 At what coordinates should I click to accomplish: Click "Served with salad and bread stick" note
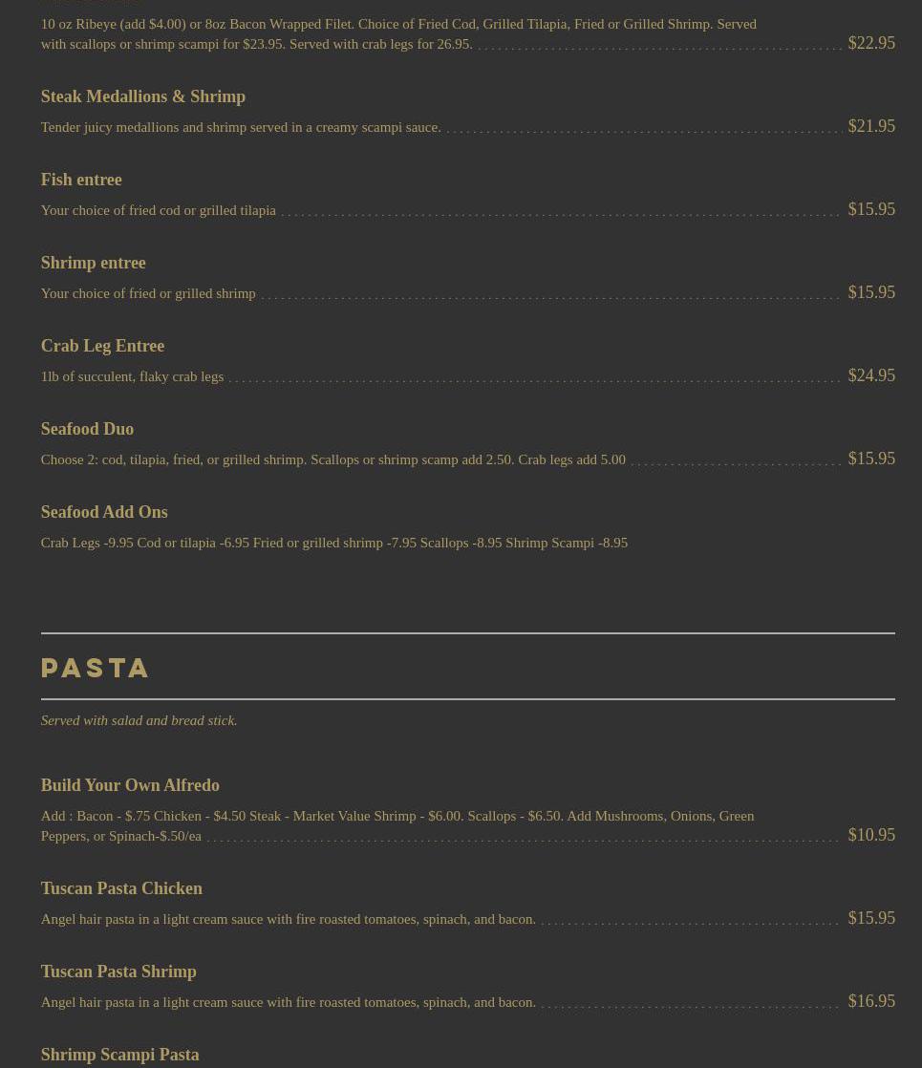[139, 720]
